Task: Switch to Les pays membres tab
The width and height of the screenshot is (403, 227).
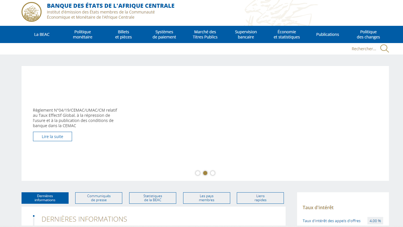Action: [207, 198]
